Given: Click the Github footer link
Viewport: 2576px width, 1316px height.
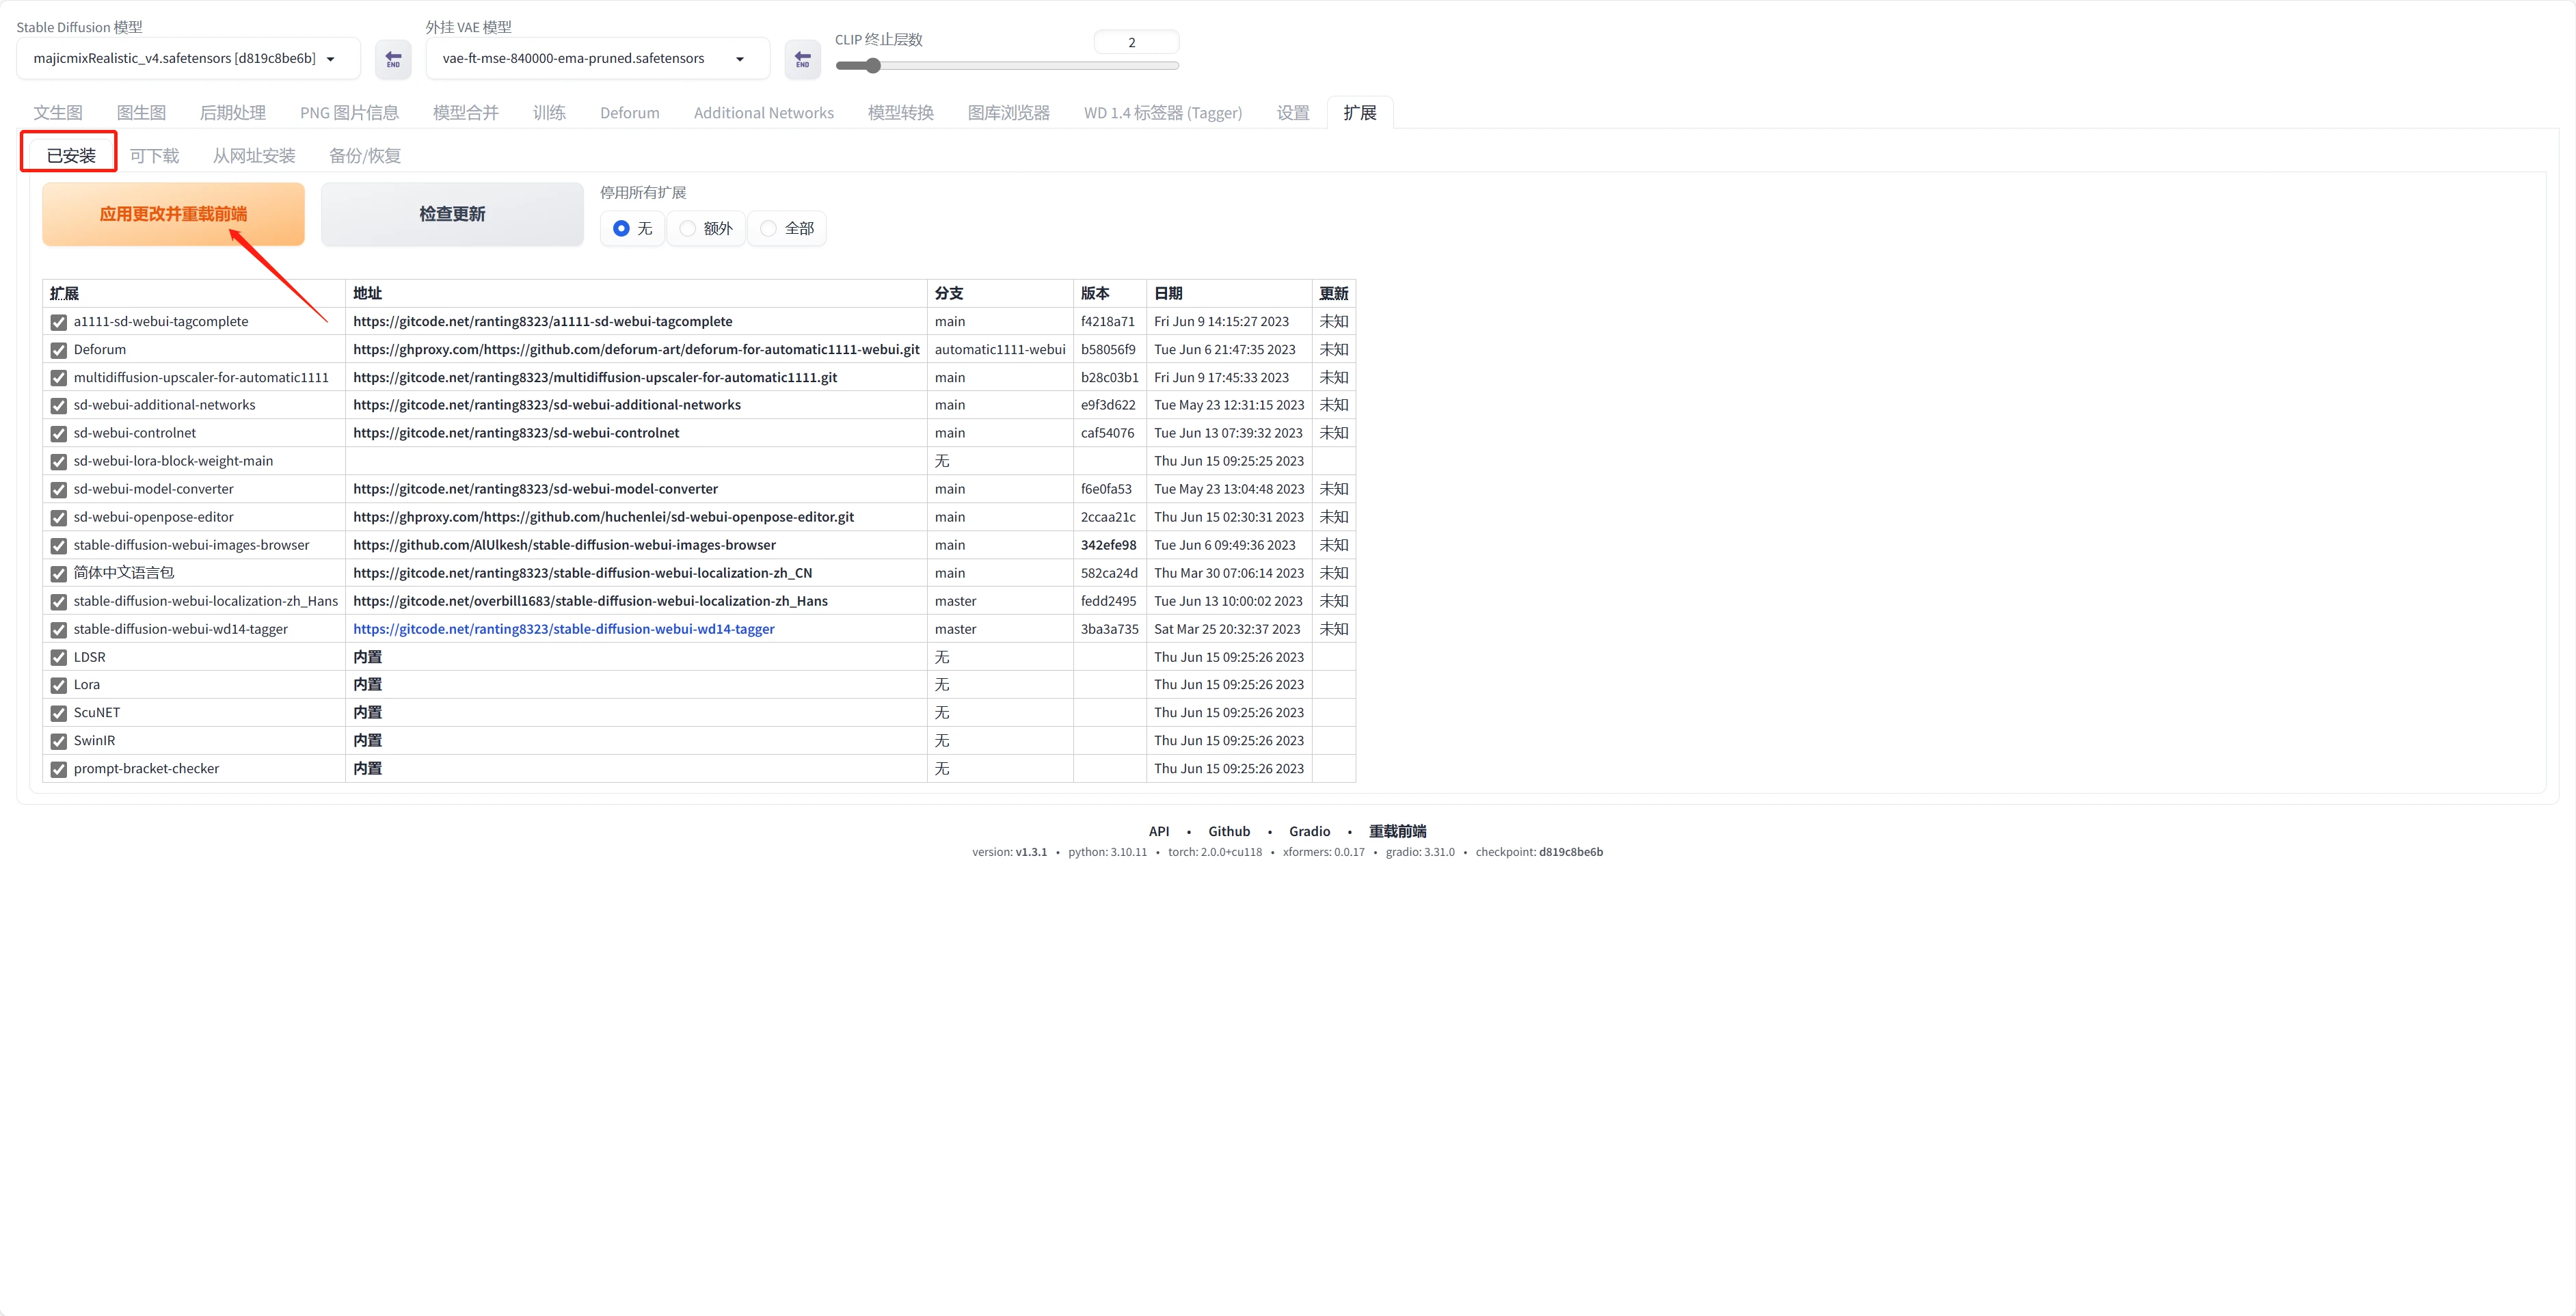Looking at the screenshot, I should click(1229, 831).
